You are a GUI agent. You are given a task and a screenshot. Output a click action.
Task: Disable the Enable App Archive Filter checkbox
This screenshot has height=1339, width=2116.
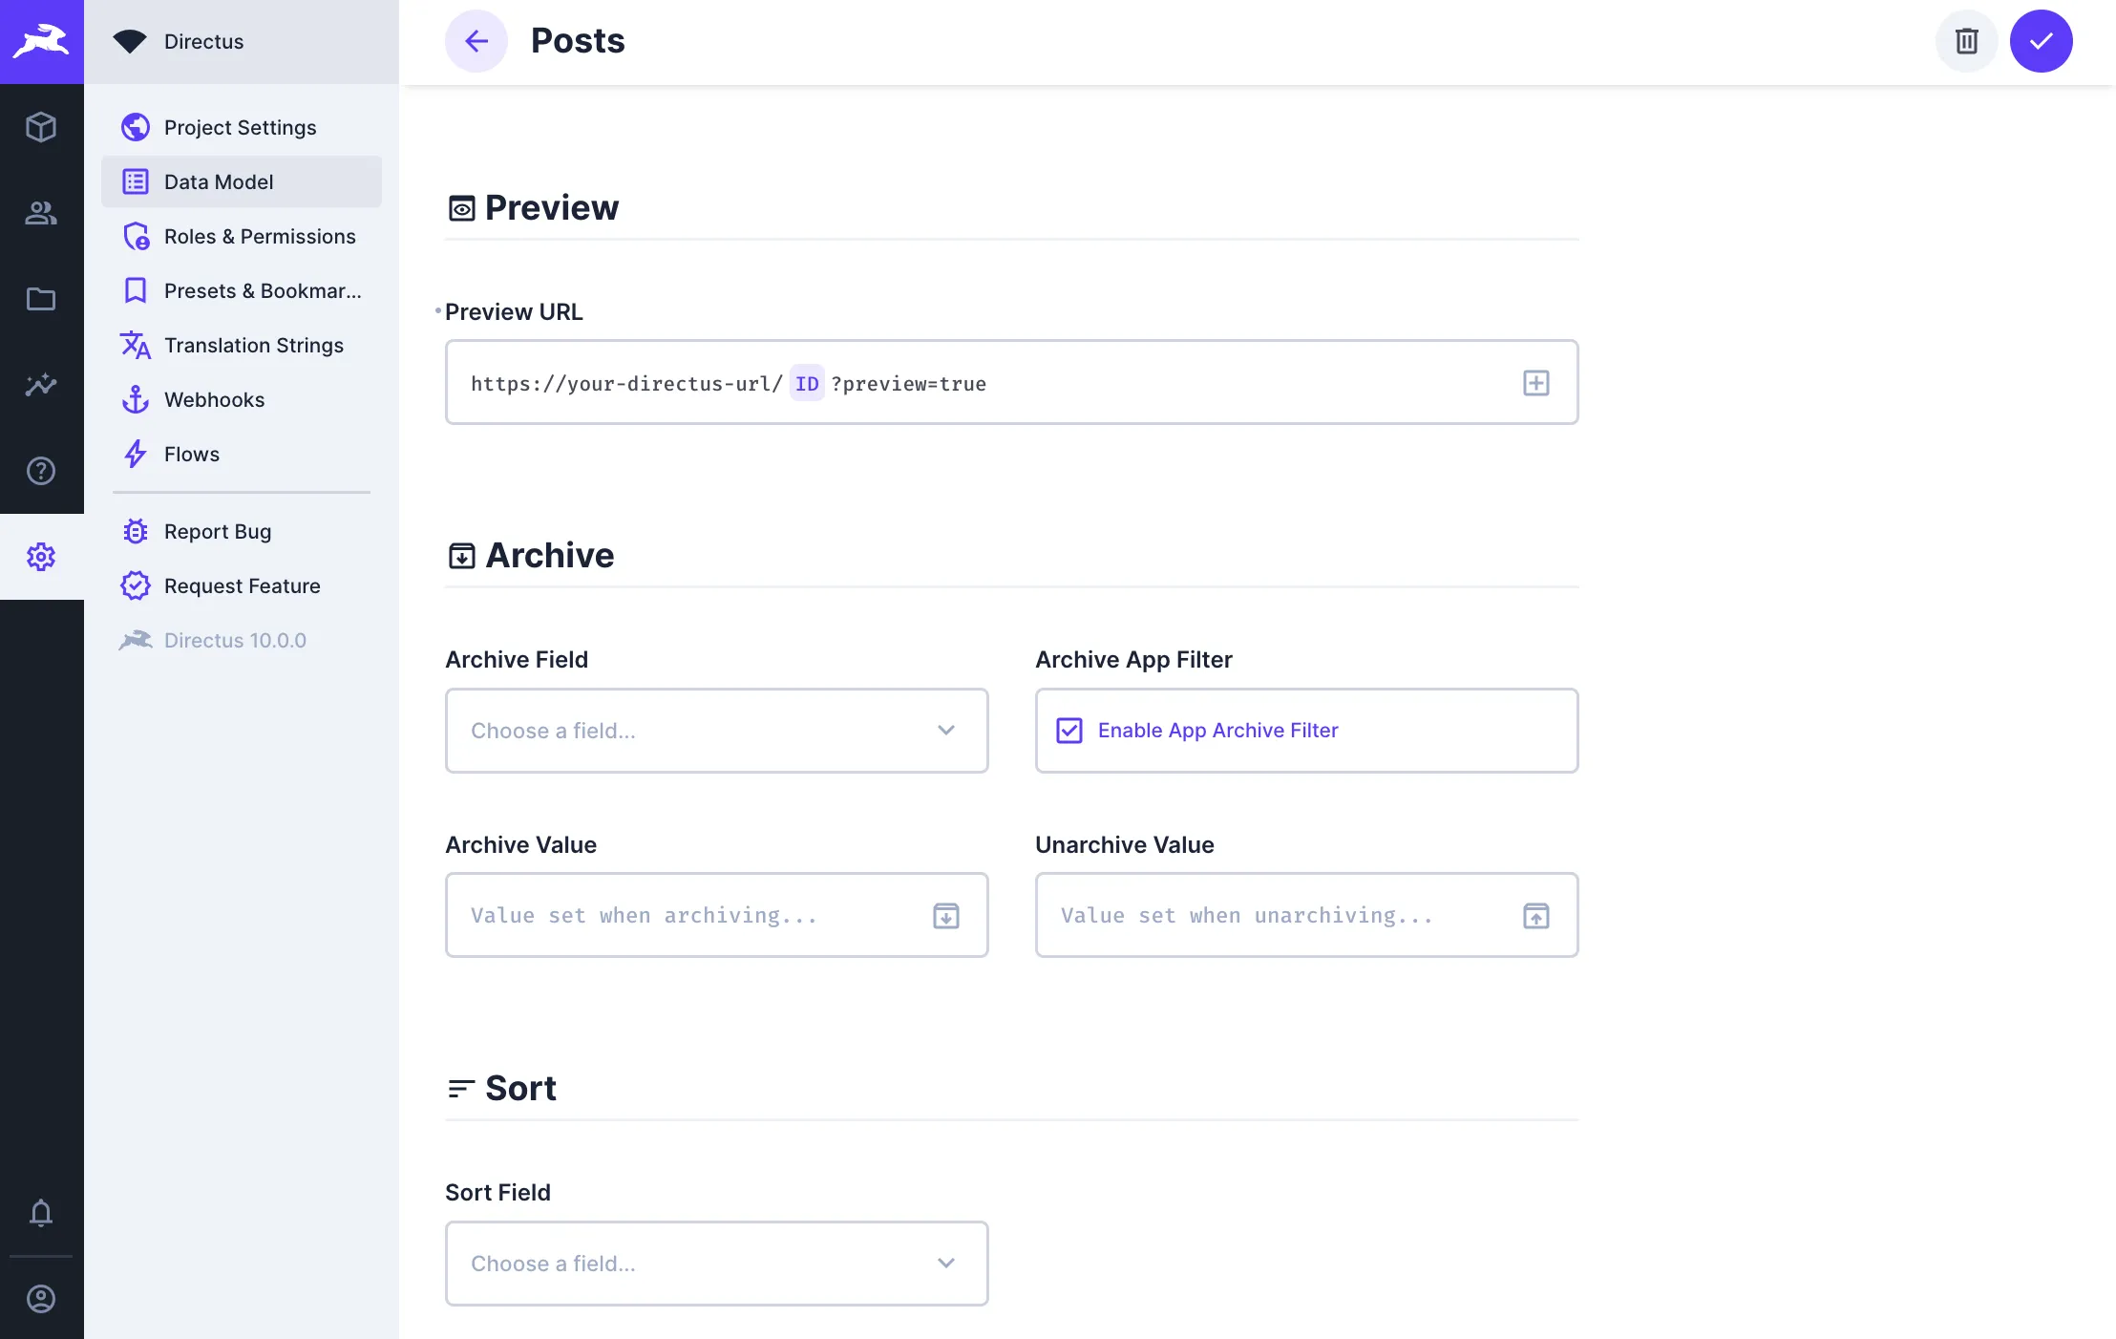pyautogui.click(x=1069, y=731)
